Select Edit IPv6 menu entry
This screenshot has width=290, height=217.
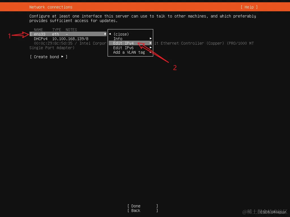[130, 47]
